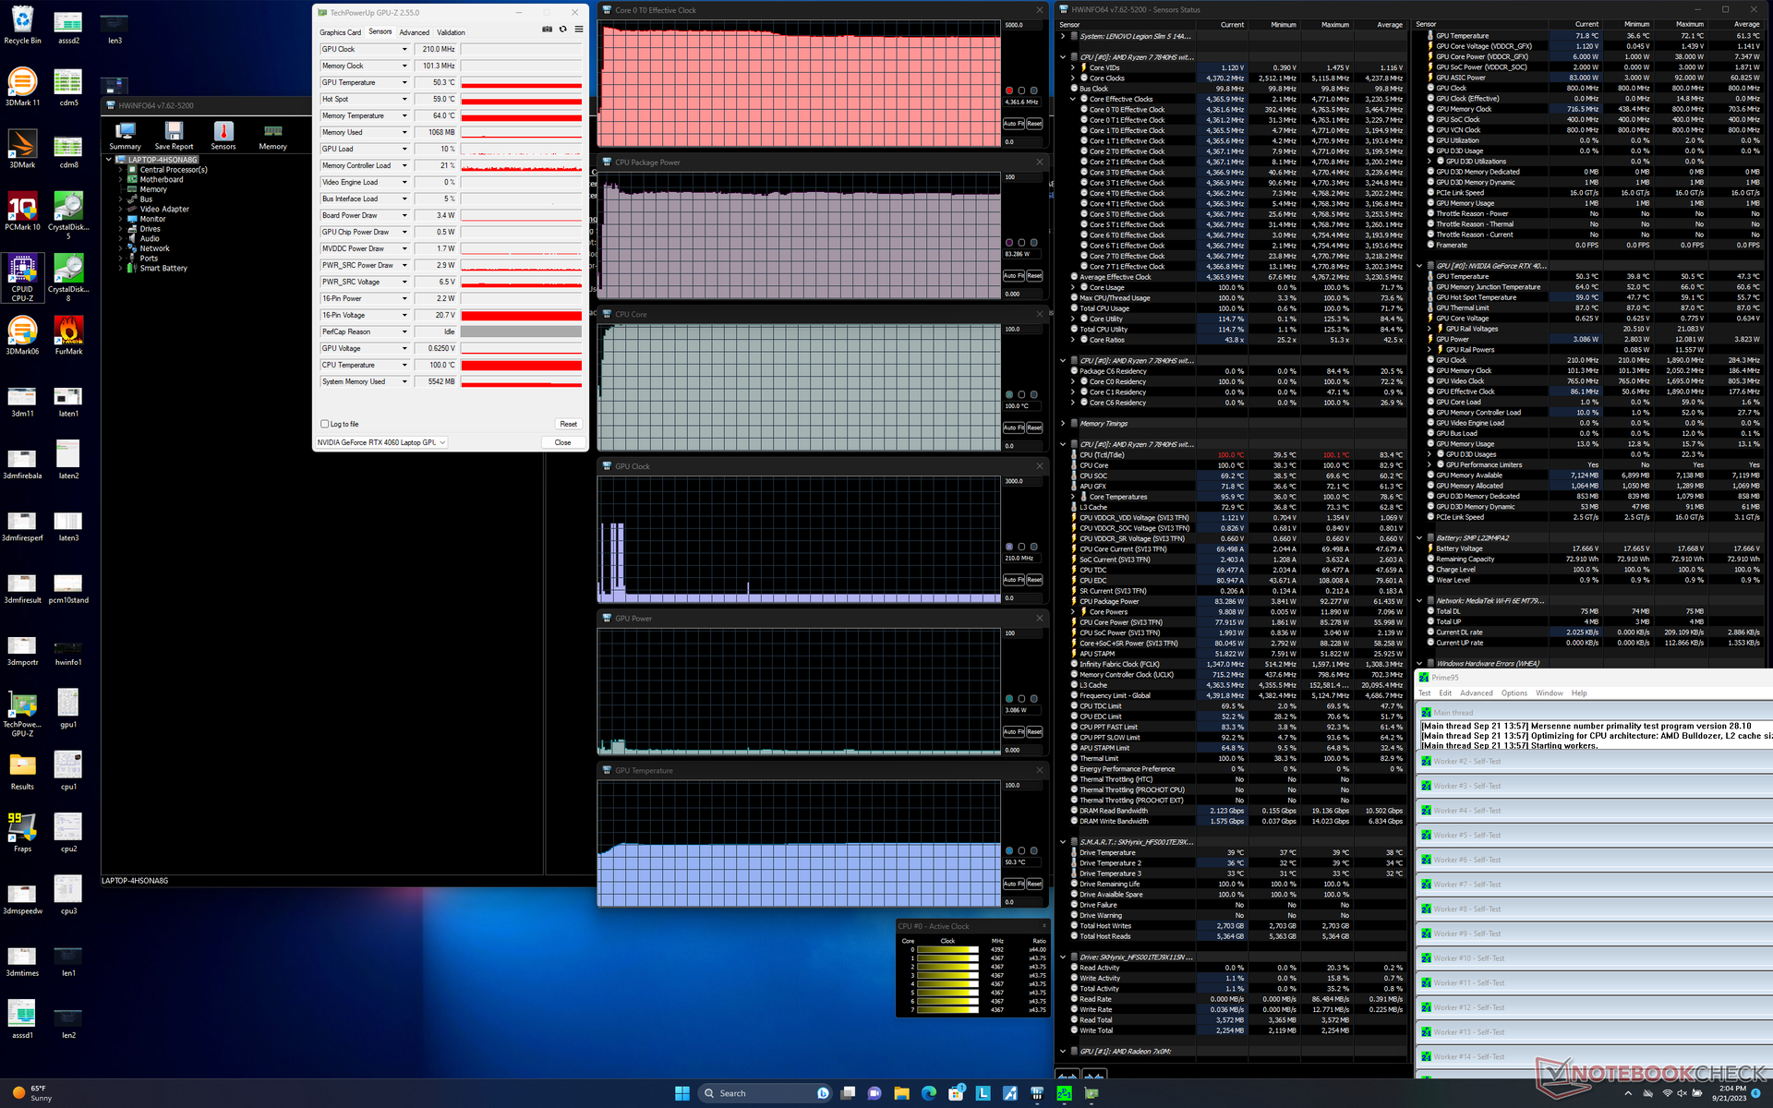Image resolution: width=1773 pixels, height=1108 pixels.
Task: Open Memory Used sensor dropdown
Action: (x=404, y=132)
